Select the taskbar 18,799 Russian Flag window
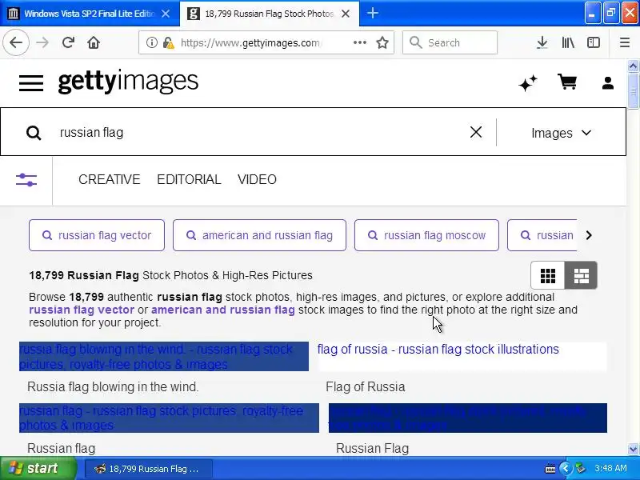The width and height of the screenshot is (640, 480). point(149,469)
